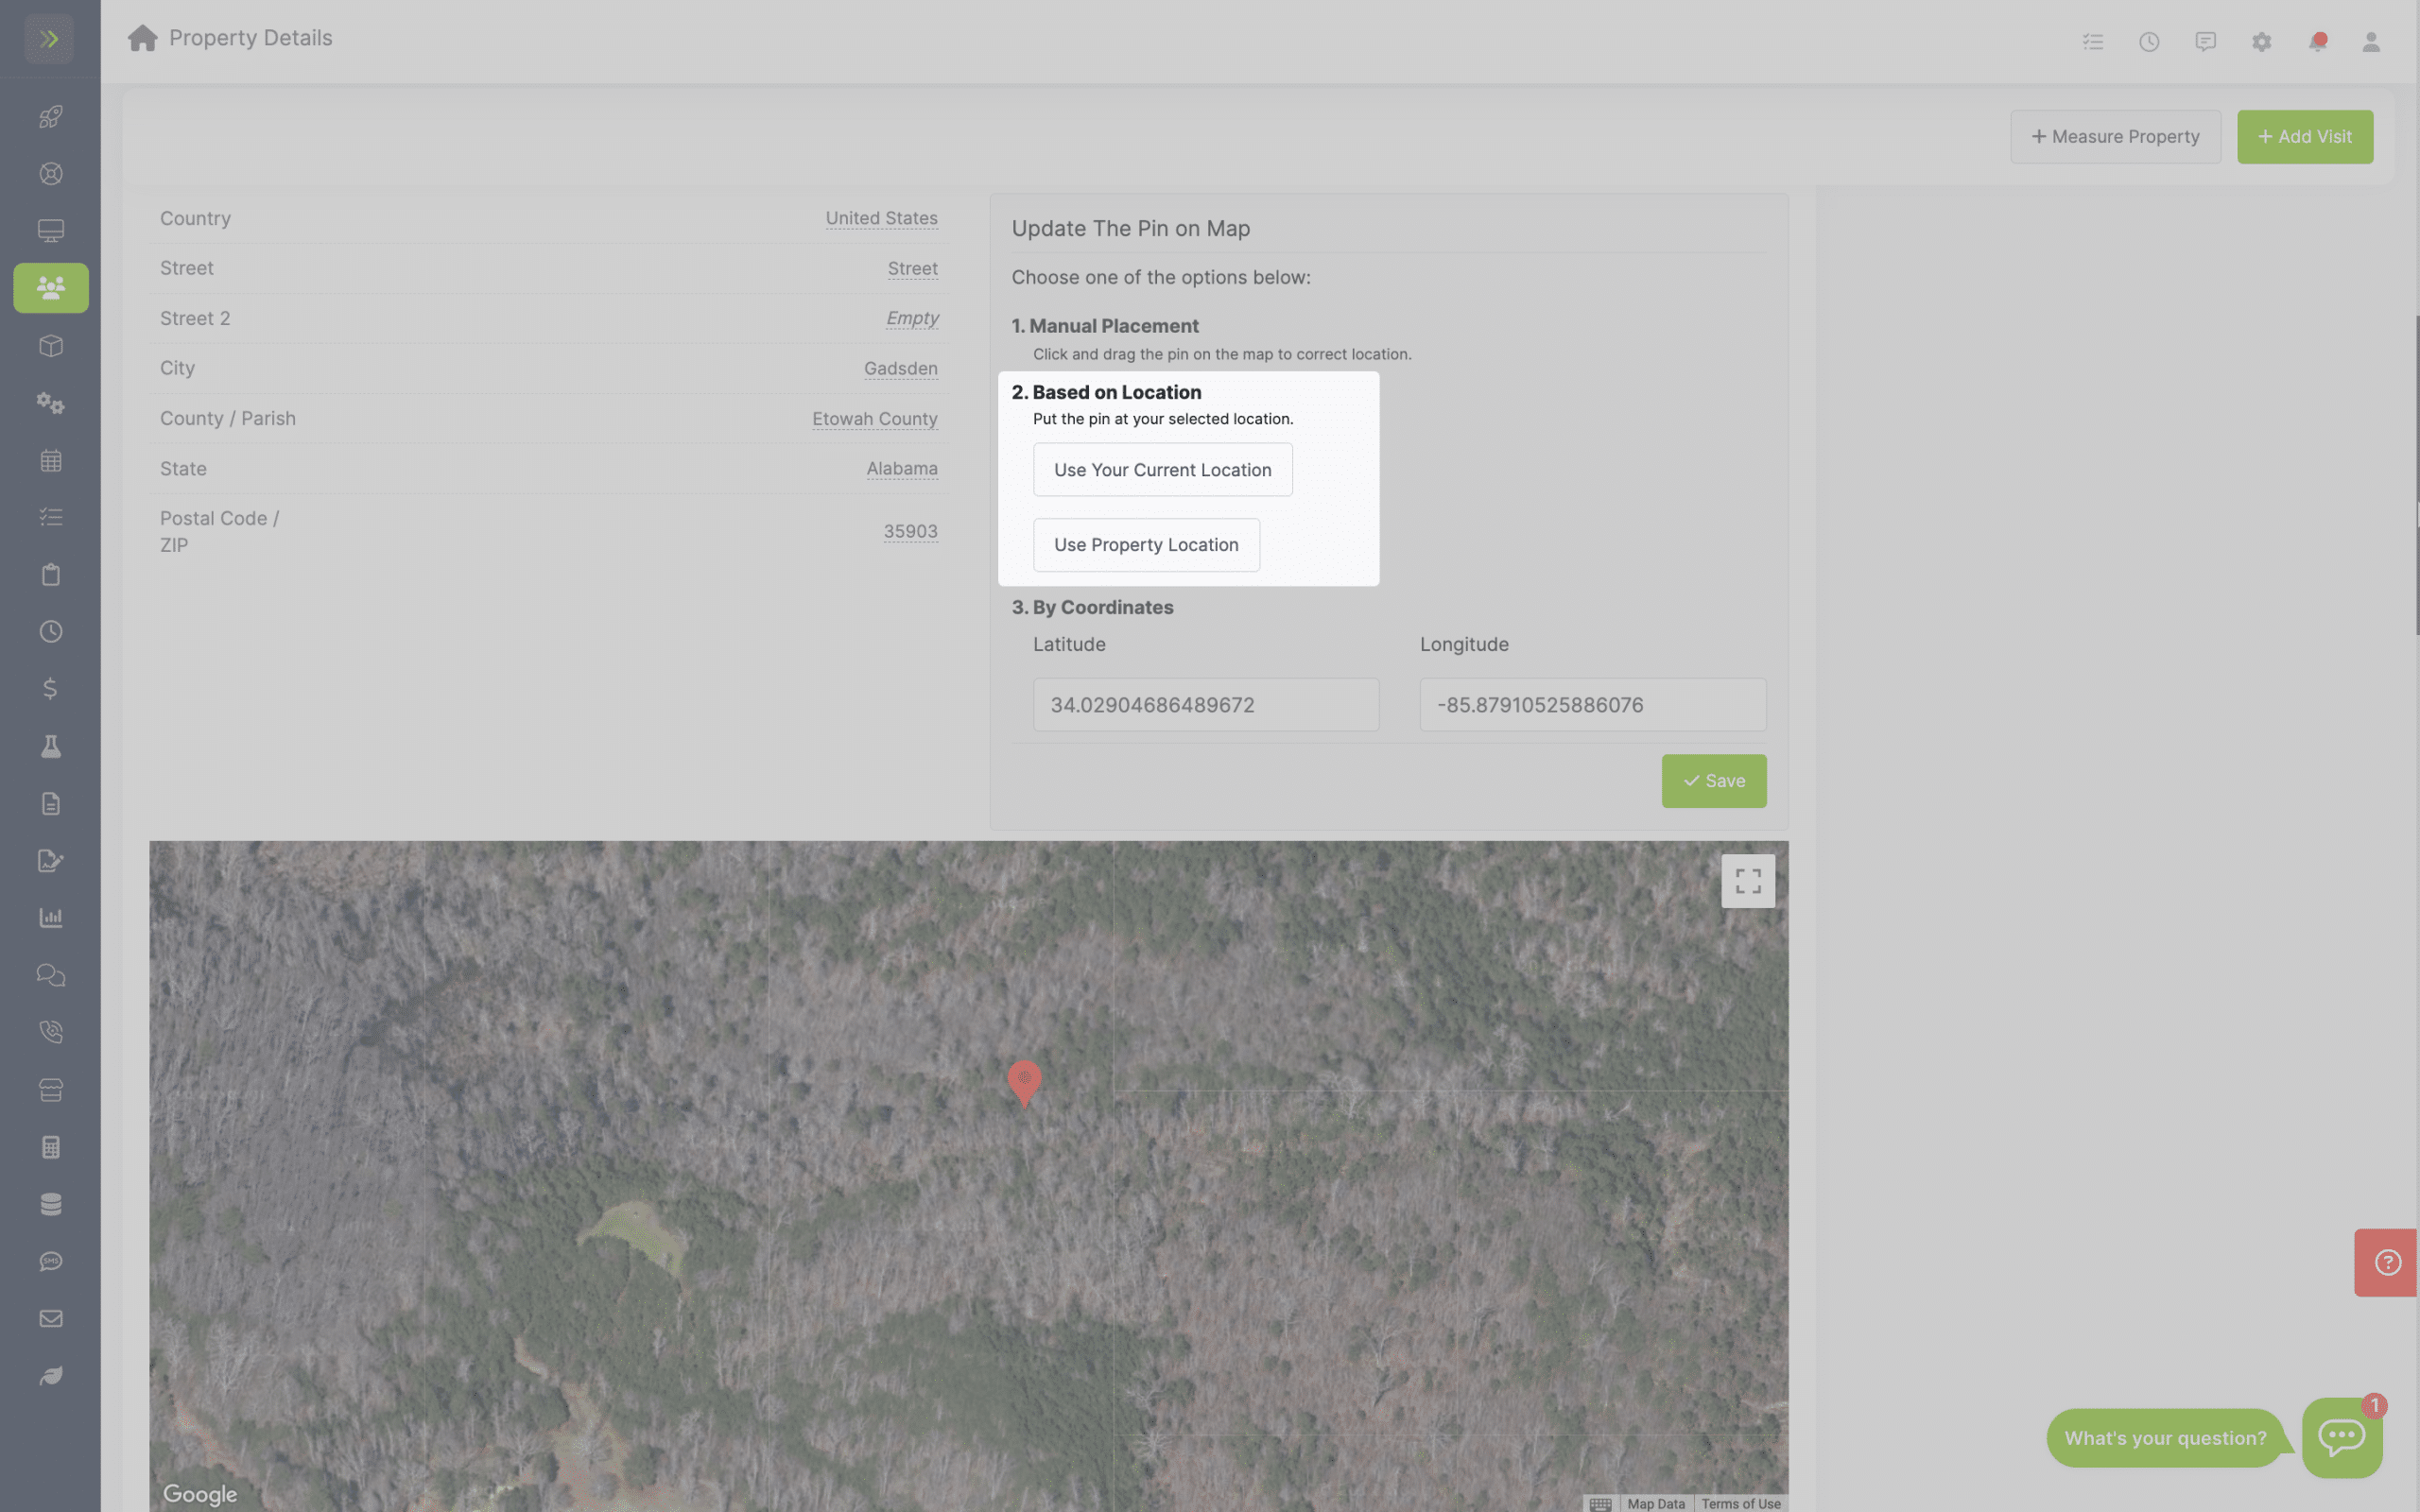Open the chat bubbles icon in the sidebar
Image resolution: width=2420 pixels, height=1512 pixels.
click(x=51, y=975)
